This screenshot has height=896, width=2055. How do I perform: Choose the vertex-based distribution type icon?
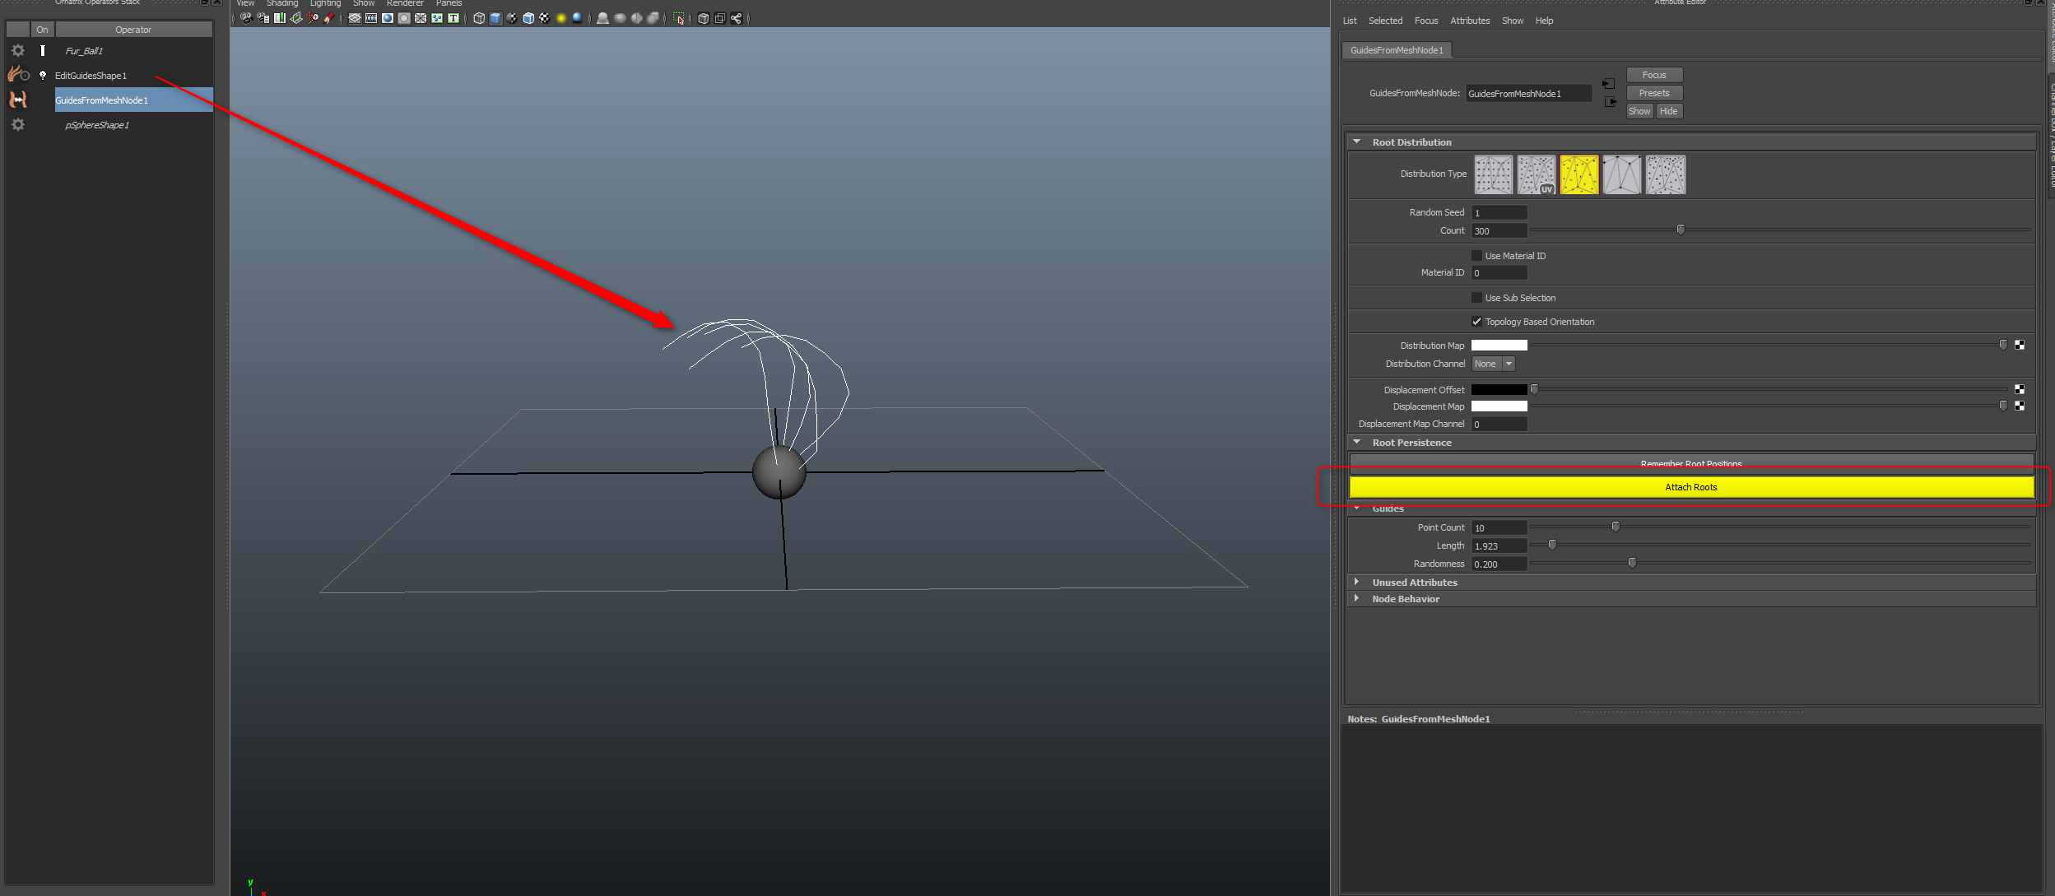click(x=1621, y=174)
